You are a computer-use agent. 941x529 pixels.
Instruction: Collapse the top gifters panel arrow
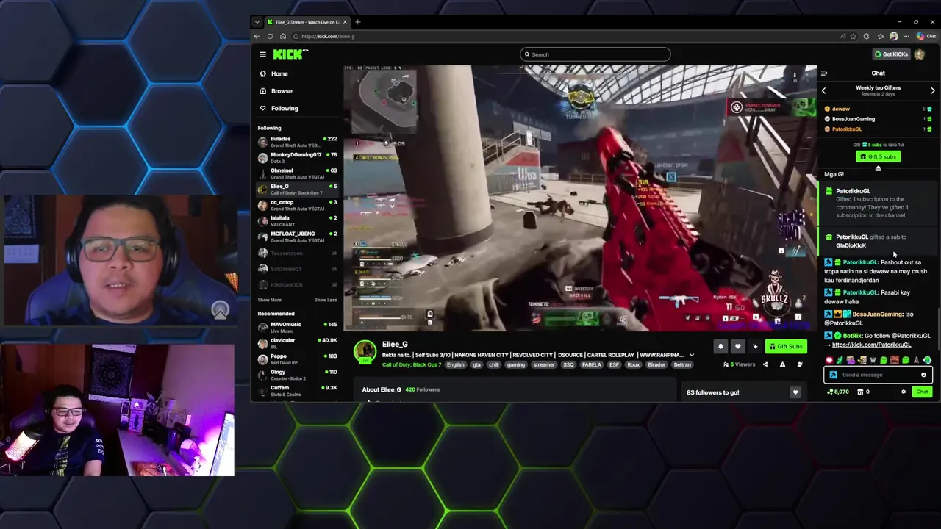(878, 168)
